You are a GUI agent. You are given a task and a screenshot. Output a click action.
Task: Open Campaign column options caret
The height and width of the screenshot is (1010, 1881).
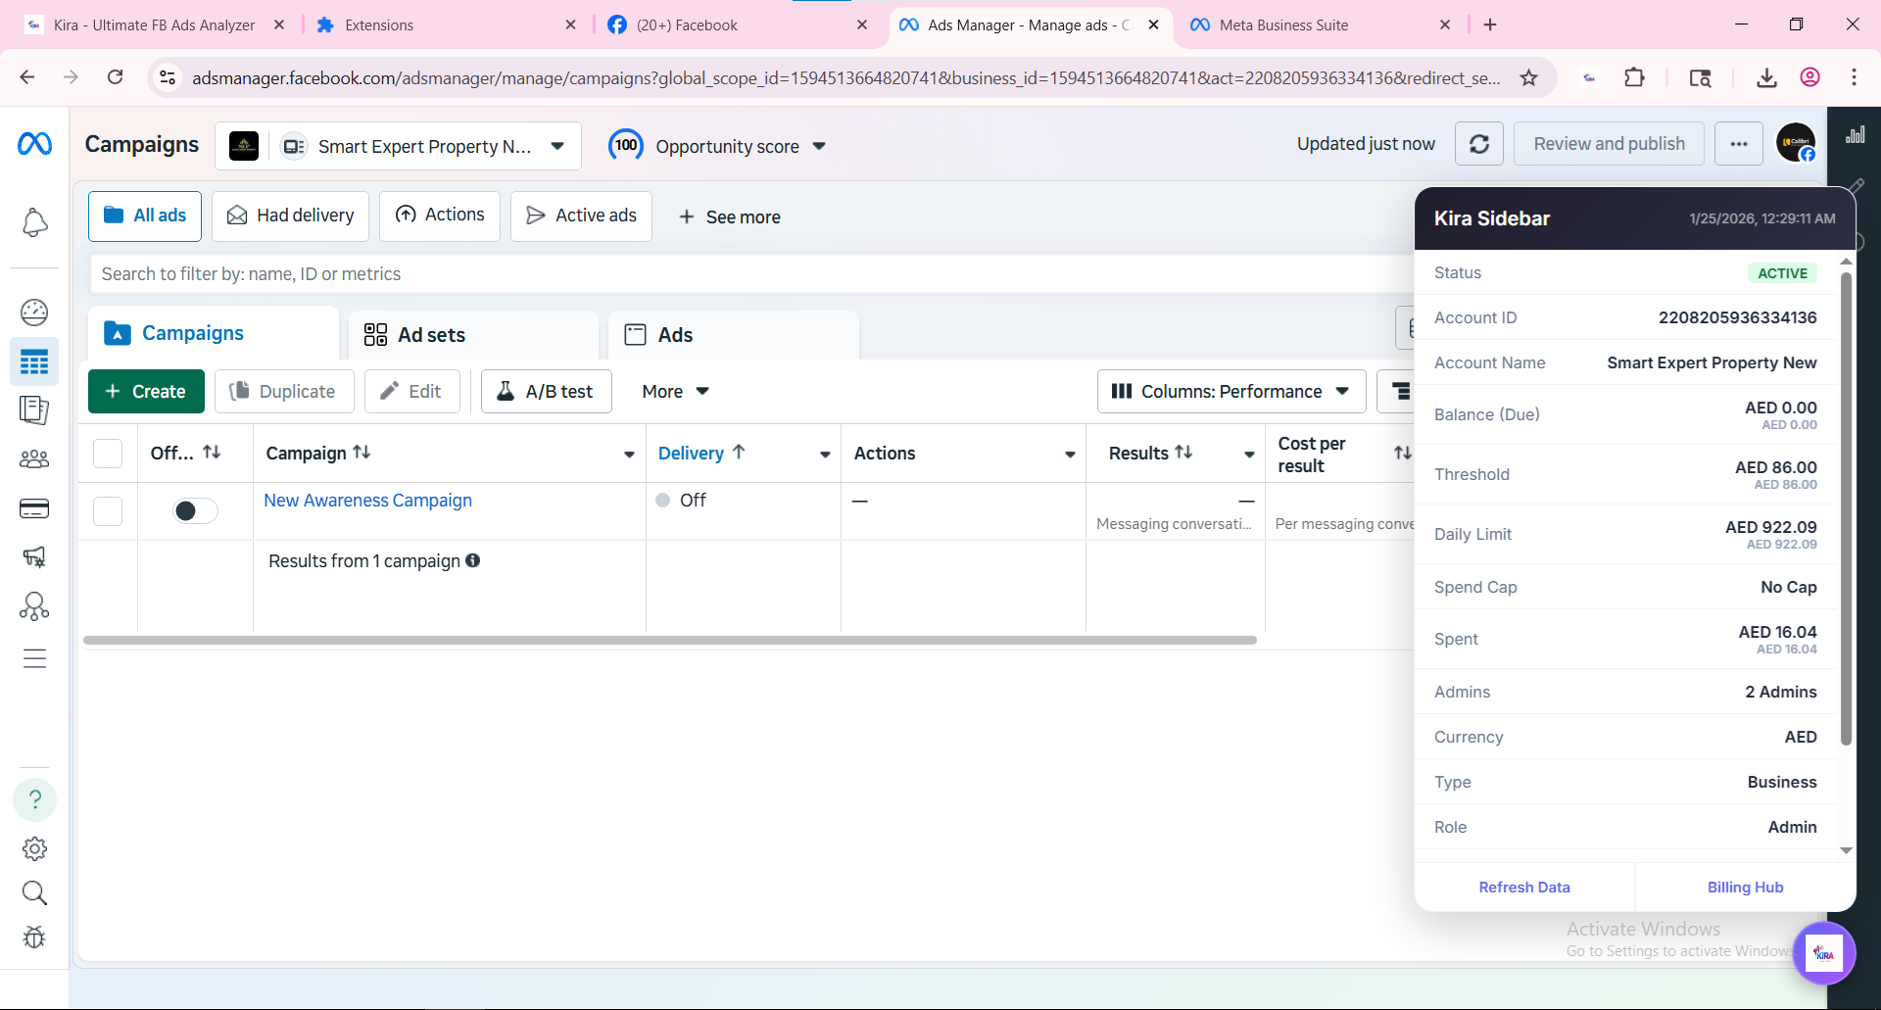coord(629,454)
